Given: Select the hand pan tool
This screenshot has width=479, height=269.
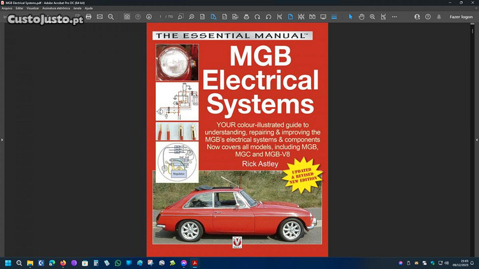Looking at the screenshot, I should (361, 17).
